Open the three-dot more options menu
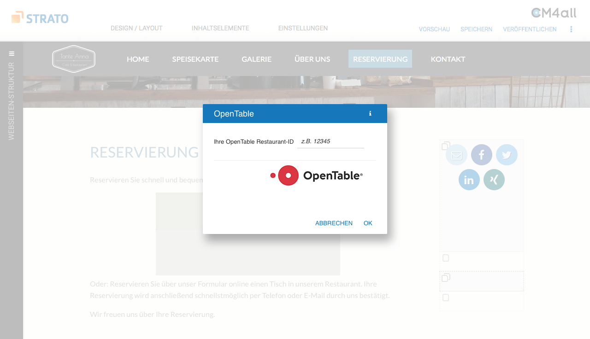This screenshot has height=339, width=590. click(x=571, y=29)
